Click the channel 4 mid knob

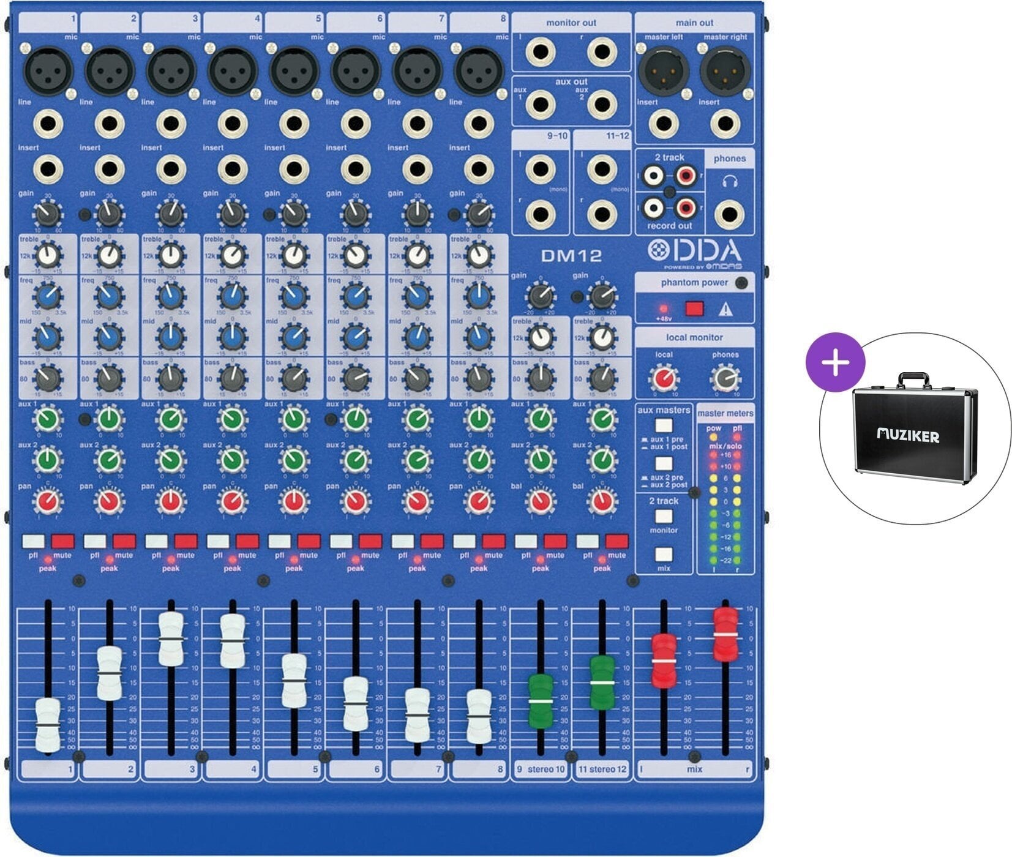(x=233, y=337)
